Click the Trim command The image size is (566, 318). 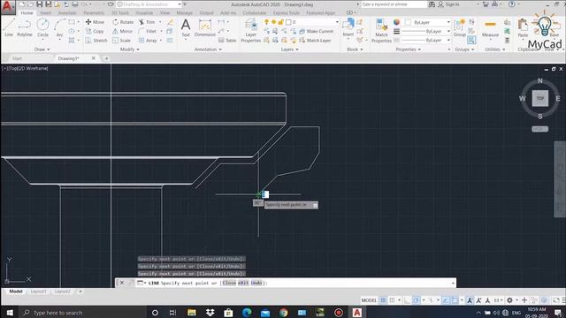click(x=147, y=22)
